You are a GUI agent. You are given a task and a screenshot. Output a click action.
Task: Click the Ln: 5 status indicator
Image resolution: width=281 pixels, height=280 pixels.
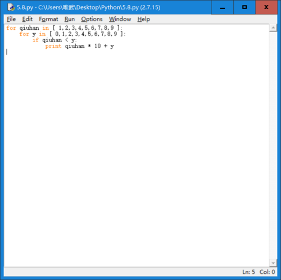click(x=248, y=272)
